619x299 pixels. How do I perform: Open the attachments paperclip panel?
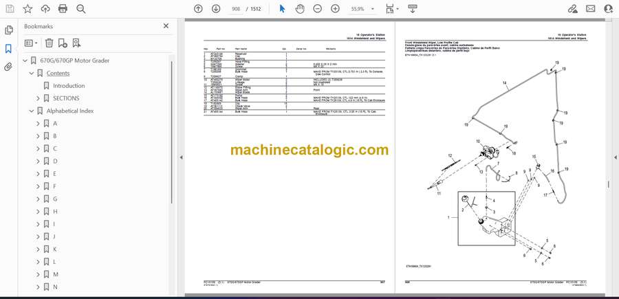8,67
